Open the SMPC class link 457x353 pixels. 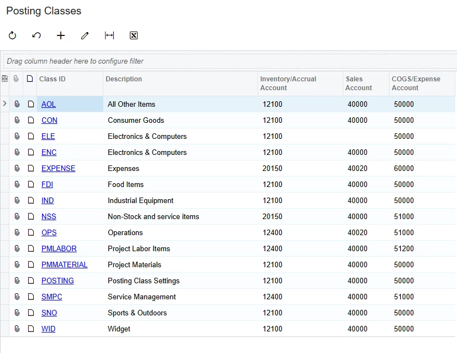[52, 297]
